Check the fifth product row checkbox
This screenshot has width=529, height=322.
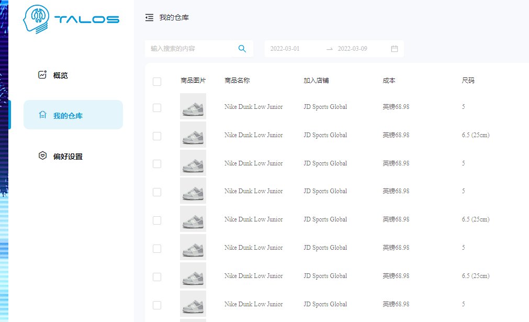[x=157, y=220]
